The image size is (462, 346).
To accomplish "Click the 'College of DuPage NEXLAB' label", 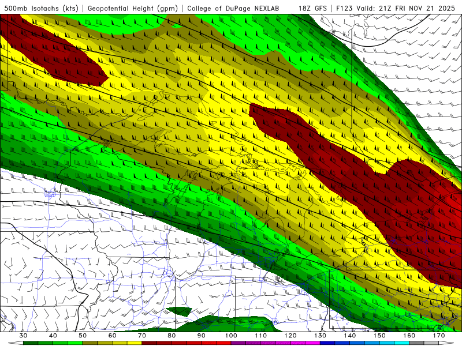I will [x=233, y=8].
